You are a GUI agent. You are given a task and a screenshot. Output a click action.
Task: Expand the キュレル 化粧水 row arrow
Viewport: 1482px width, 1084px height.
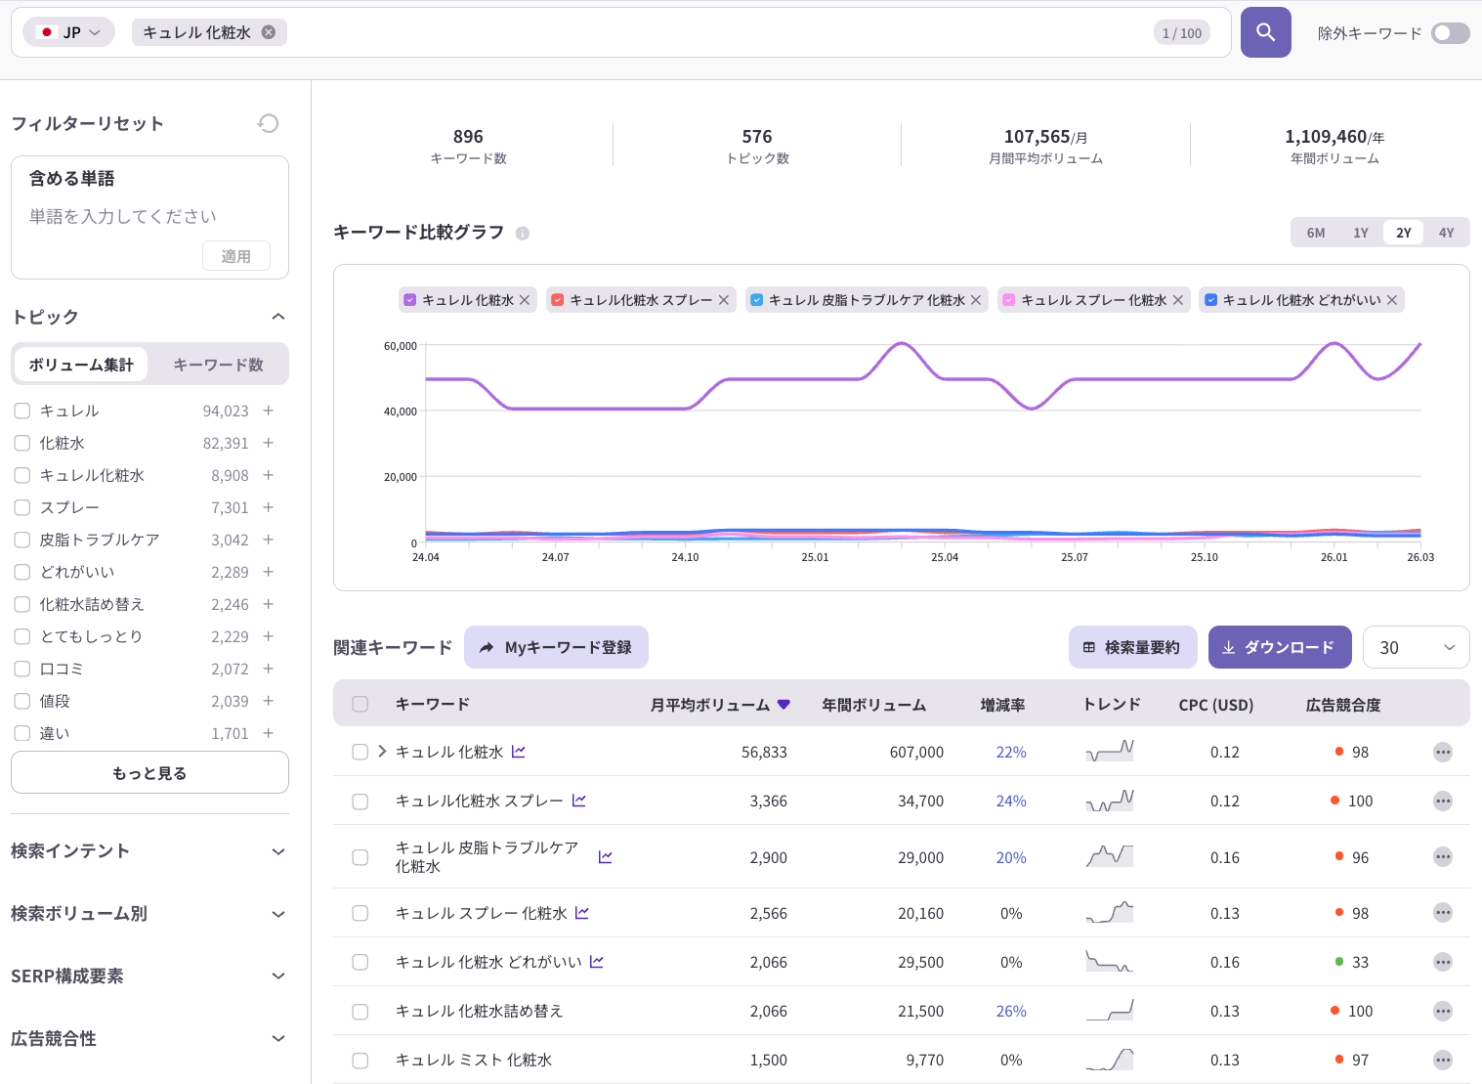tap(382, 751)
